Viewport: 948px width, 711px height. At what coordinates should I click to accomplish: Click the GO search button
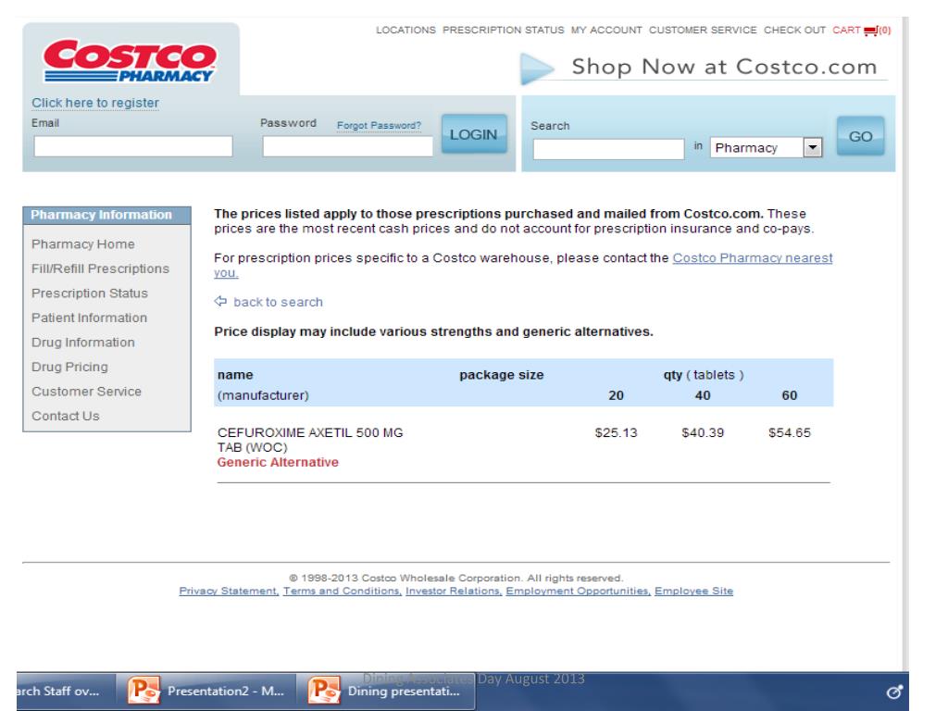(860, 137)
